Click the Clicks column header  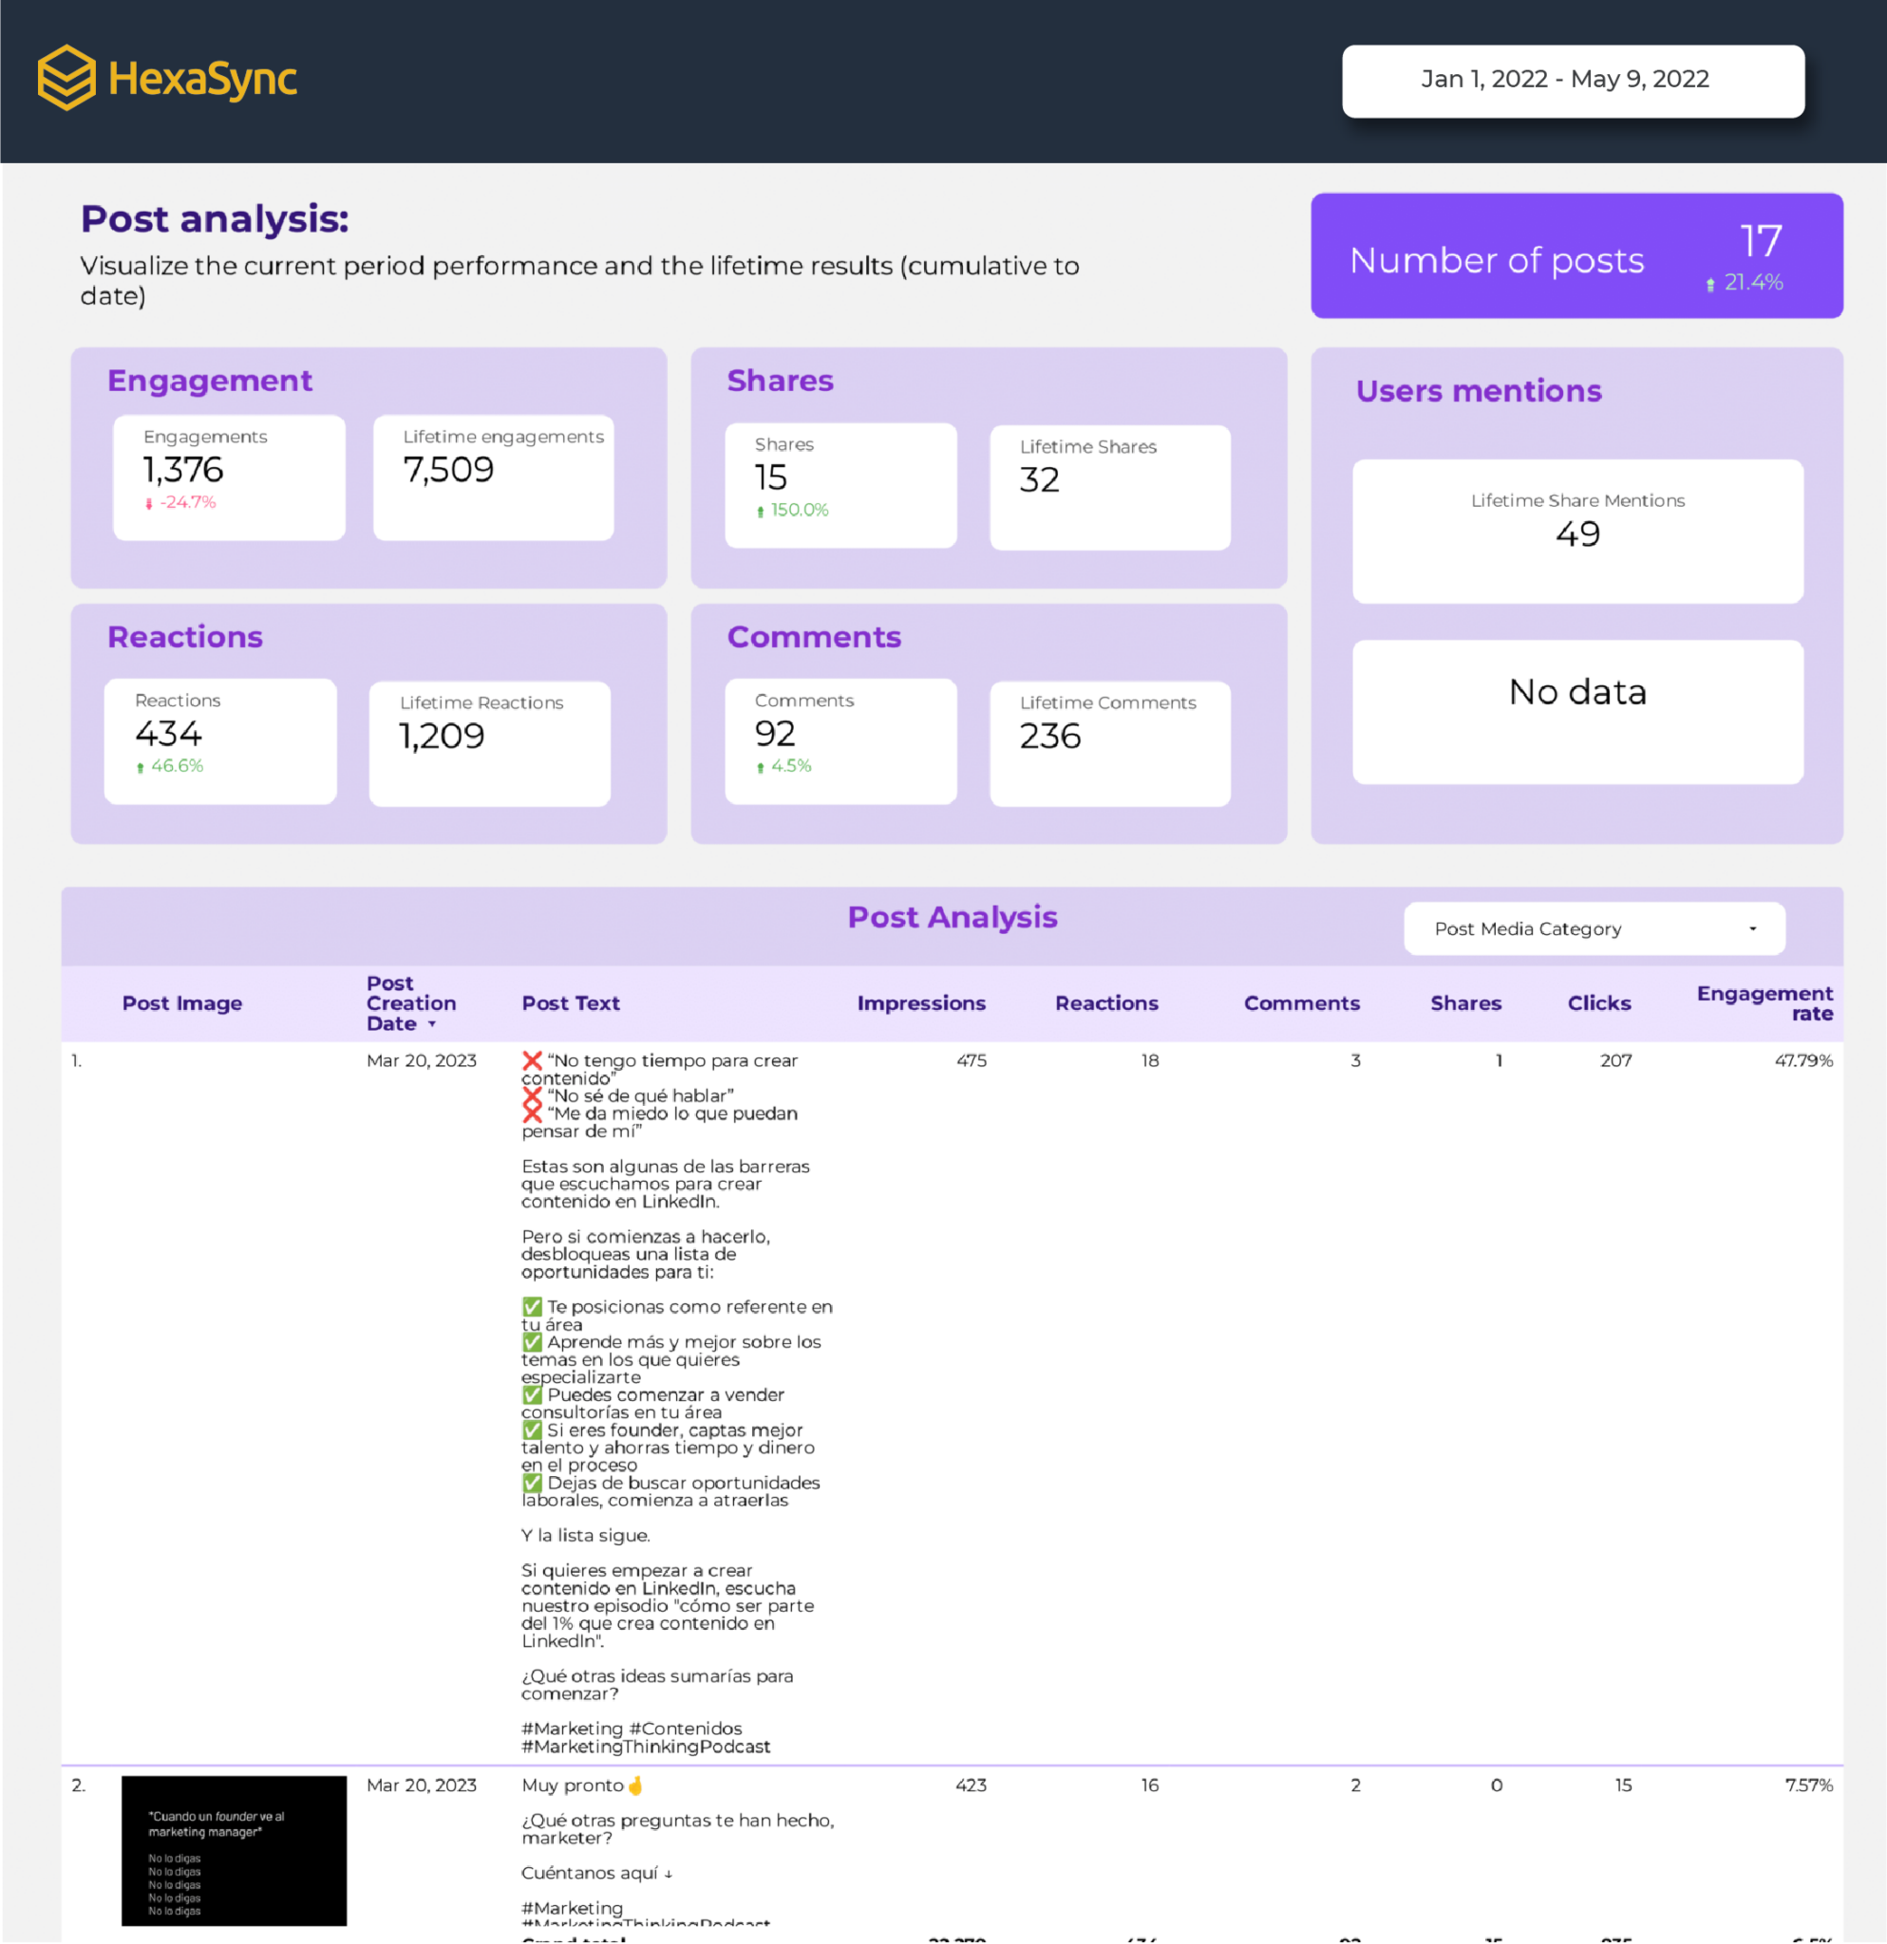coord(1598,1002)
